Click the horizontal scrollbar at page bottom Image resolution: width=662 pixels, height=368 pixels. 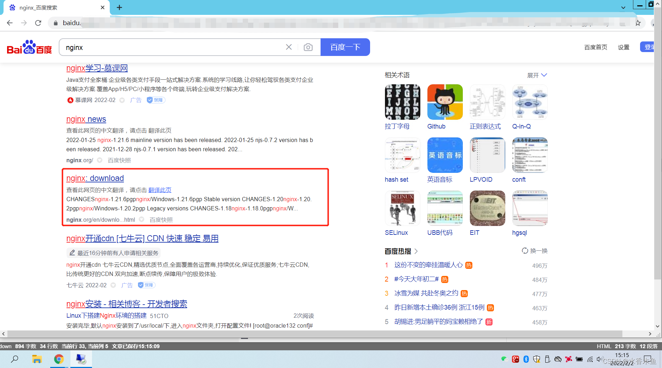(248, 334)
